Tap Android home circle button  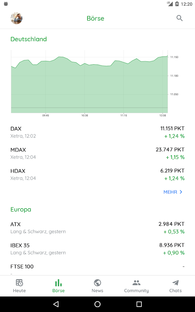coord(97,304)
